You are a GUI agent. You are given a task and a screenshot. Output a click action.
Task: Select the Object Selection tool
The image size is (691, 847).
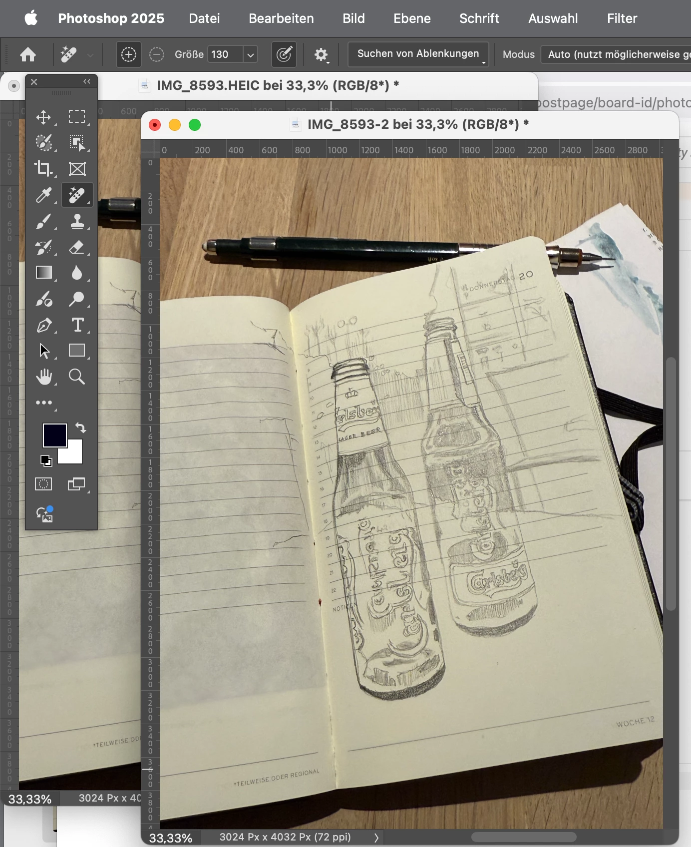(x=77, y=143)
